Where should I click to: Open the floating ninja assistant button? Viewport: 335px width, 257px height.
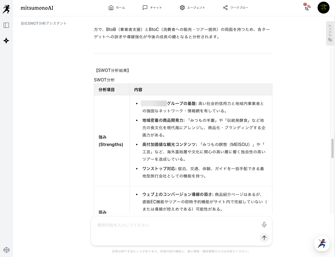pos(322,243)
